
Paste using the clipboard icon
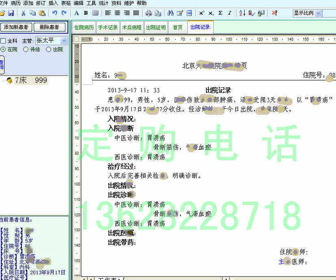(42, 13)
